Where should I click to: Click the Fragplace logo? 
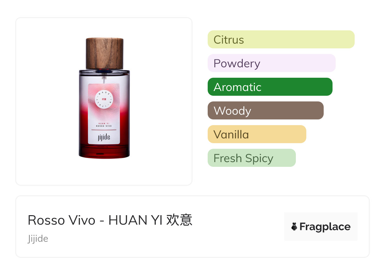tap(321, 227)
